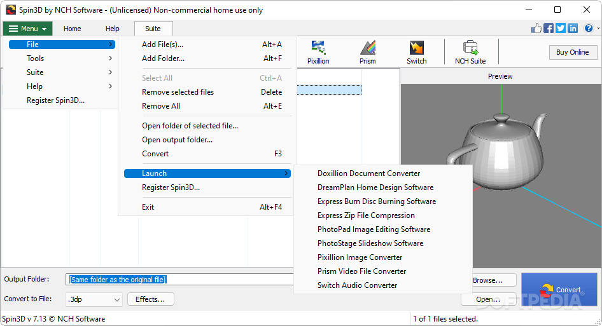Choose Add Folder... menu item
Image resolution: width=602 pixels, height=326 pixels.
pos(207,58)
